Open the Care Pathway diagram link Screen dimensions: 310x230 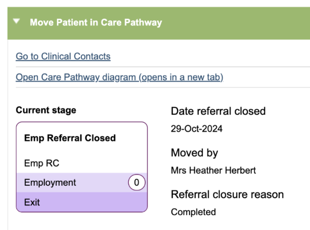[x=119, y=77]
